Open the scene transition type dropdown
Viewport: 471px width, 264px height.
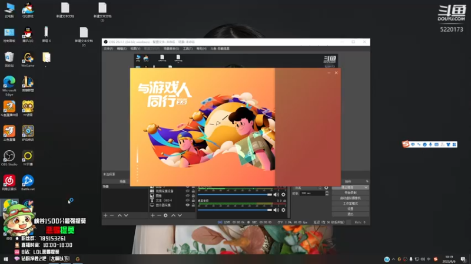(x=307, y=188)
